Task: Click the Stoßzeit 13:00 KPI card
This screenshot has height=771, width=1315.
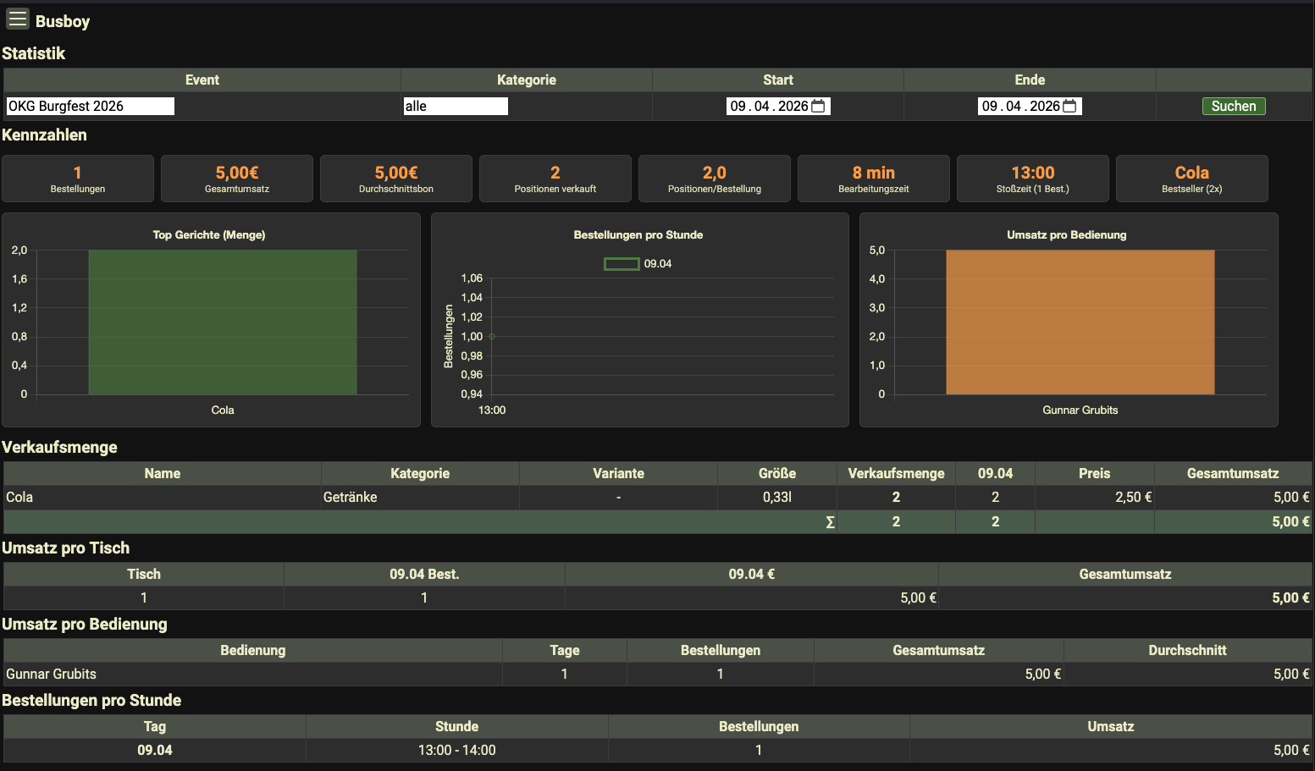Action: click(x=1032, y=179)
